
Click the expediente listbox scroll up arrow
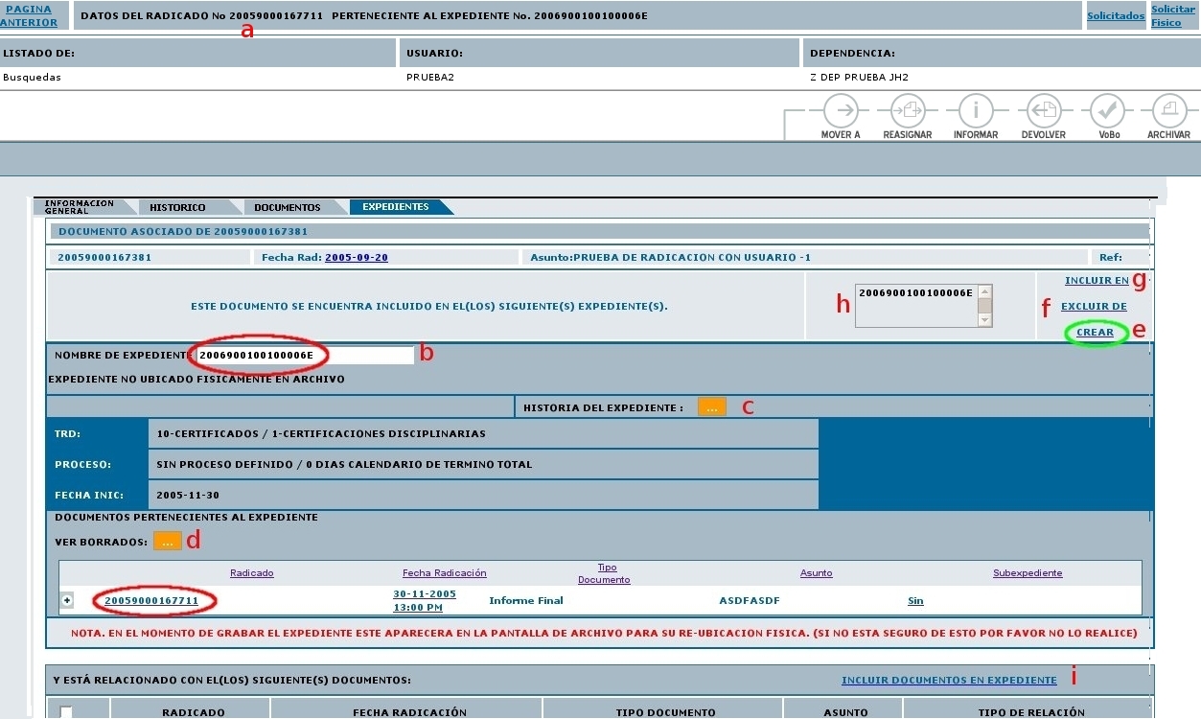[984, 291]
